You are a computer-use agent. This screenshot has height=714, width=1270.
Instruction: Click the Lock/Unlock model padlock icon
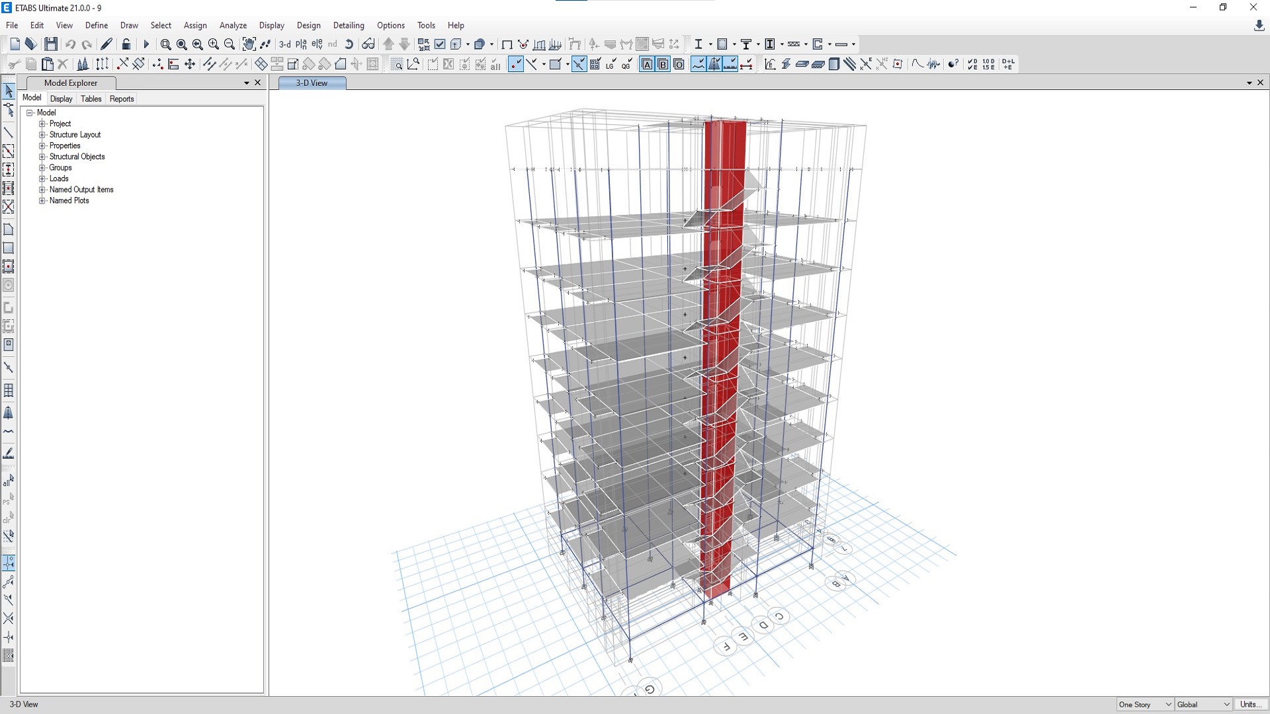tap(126, 44)
